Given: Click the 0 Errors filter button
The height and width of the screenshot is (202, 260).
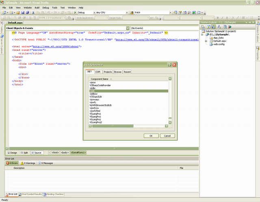Looking at the screenshot, I should click(12, 163).
